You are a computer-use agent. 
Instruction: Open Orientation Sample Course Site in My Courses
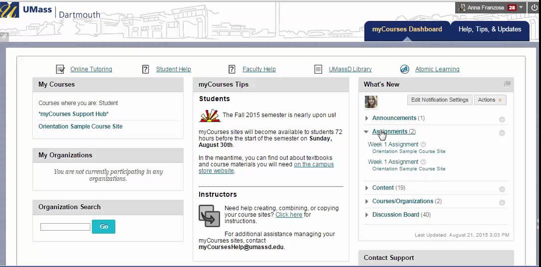click(80, 127)
